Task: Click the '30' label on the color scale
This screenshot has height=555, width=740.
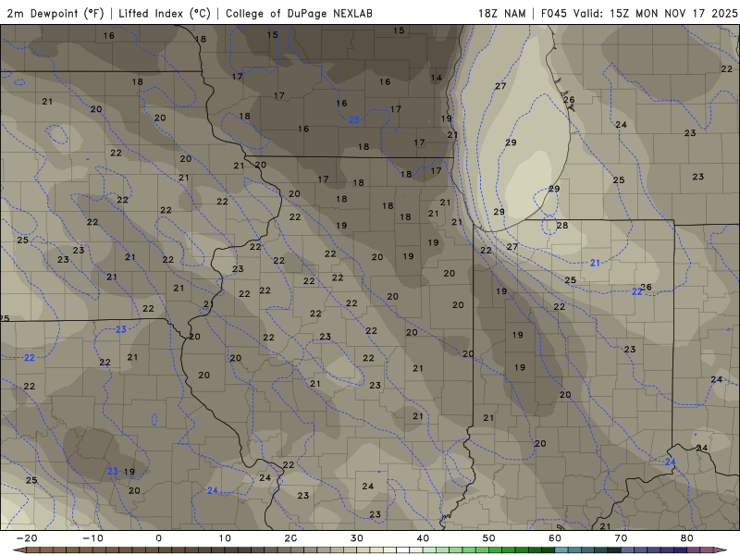Action: 357,538
